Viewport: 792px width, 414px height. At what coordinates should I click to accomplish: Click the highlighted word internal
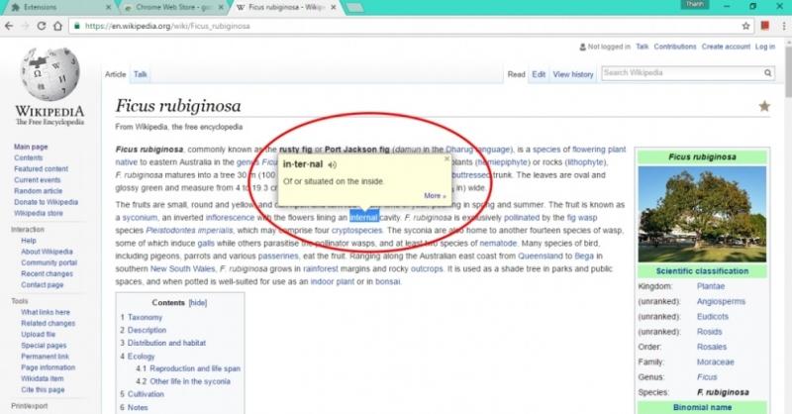pyautogui.click(x=363, y=217)
